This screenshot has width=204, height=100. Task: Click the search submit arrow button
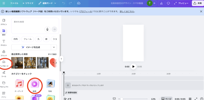[54, 29]
